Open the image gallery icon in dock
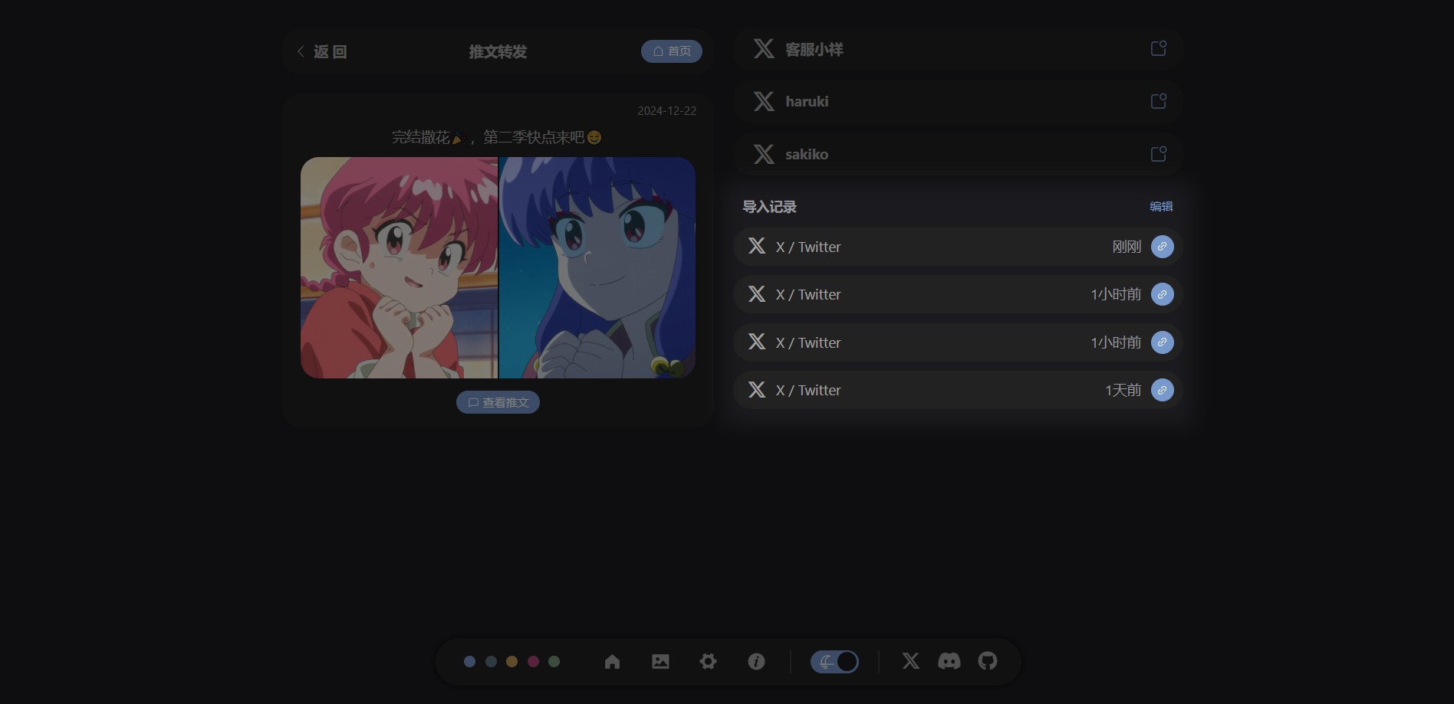Screen dimensions: 1454x704 [x=660, y=662]
